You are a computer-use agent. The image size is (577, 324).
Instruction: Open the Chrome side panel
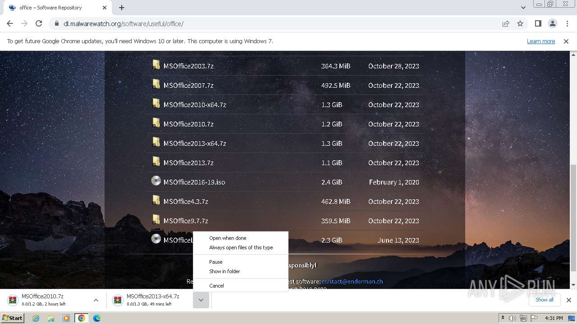pos(538,23)
